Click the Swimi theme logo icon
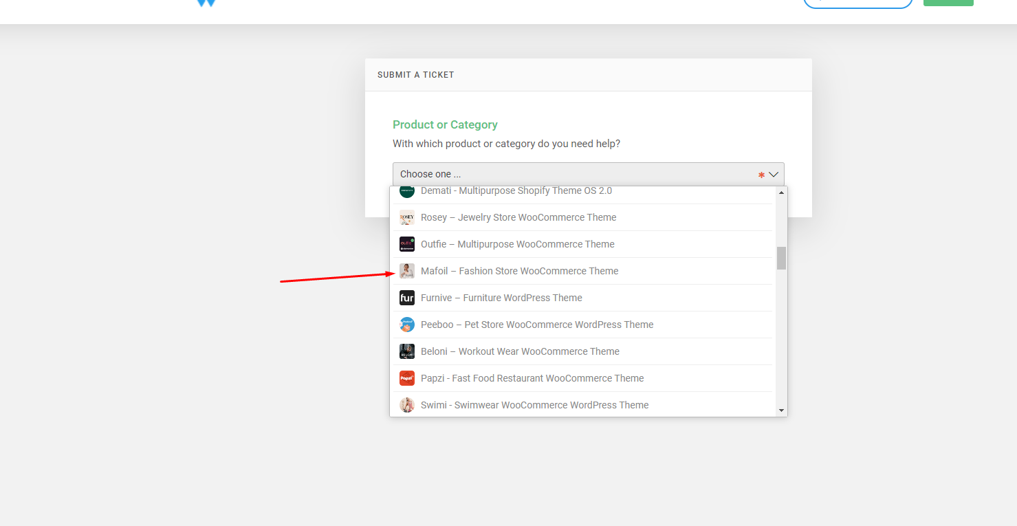Screen dimensions: 1017x526 tap(407, 405)
